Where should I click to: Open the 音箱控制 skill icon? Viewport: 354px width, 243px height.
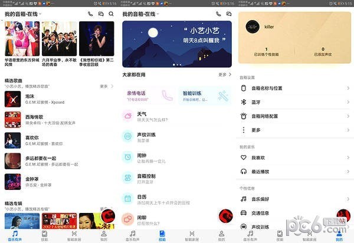128,178
